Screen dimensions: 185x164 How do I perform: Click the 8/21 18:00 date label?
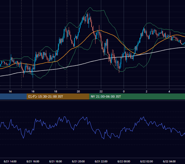point(55,161)
